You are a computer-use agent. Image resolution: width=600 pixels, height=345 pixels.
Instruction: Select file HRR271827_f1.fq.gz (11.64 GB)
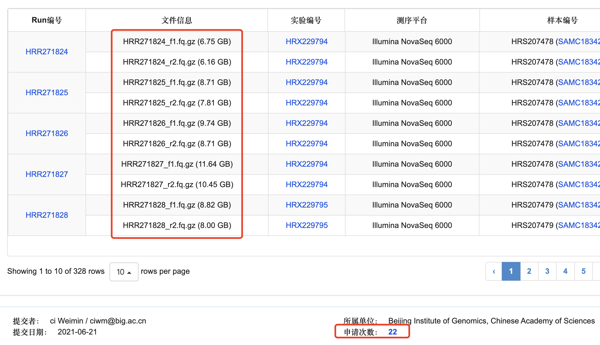click(x=177, y=164)
